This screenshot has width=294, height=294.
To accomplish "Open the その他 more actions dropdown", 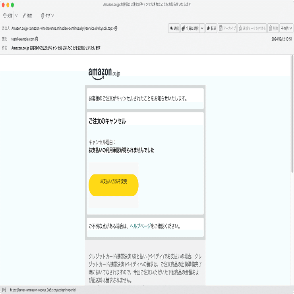I will click(286, 28).
